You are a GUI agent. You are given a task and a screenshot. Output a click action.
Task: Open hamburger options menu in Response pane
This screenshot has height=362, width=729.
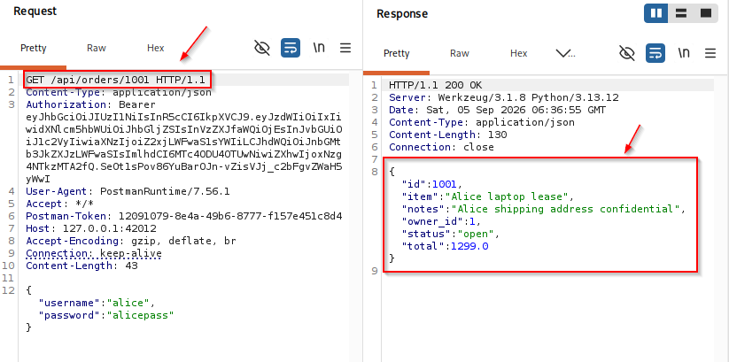pos(710,53)
